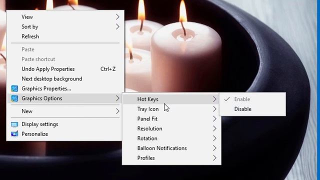Viewport: 320px width, 180px height.
Task: Expand the New submenu arrow
Action: click(117, 111)
